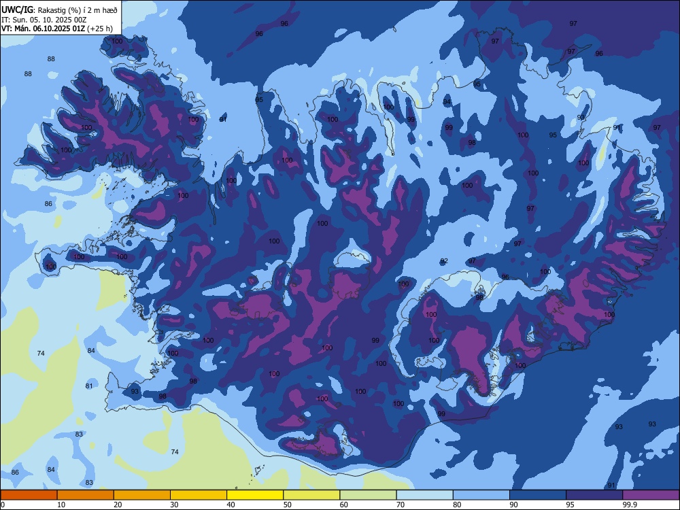Click the '92' humidity value on the map
Screen dimensions: 680x510
[x=444, y=261]
